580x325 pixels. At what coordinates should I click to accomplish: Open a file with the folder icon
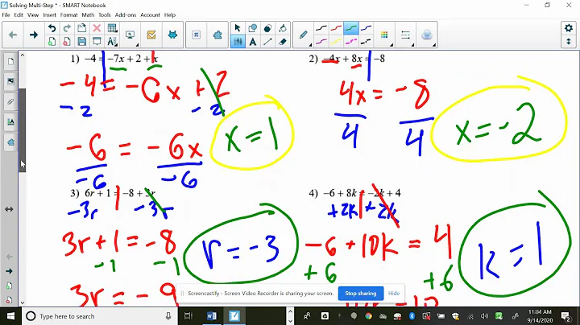(81, 28)
